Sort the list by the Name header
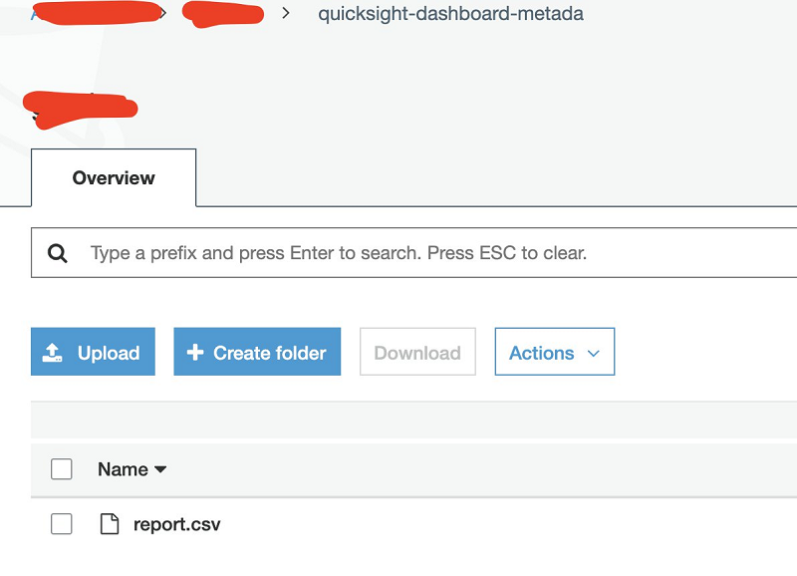This screenshot has height=576, width=797. coord(123,469)
